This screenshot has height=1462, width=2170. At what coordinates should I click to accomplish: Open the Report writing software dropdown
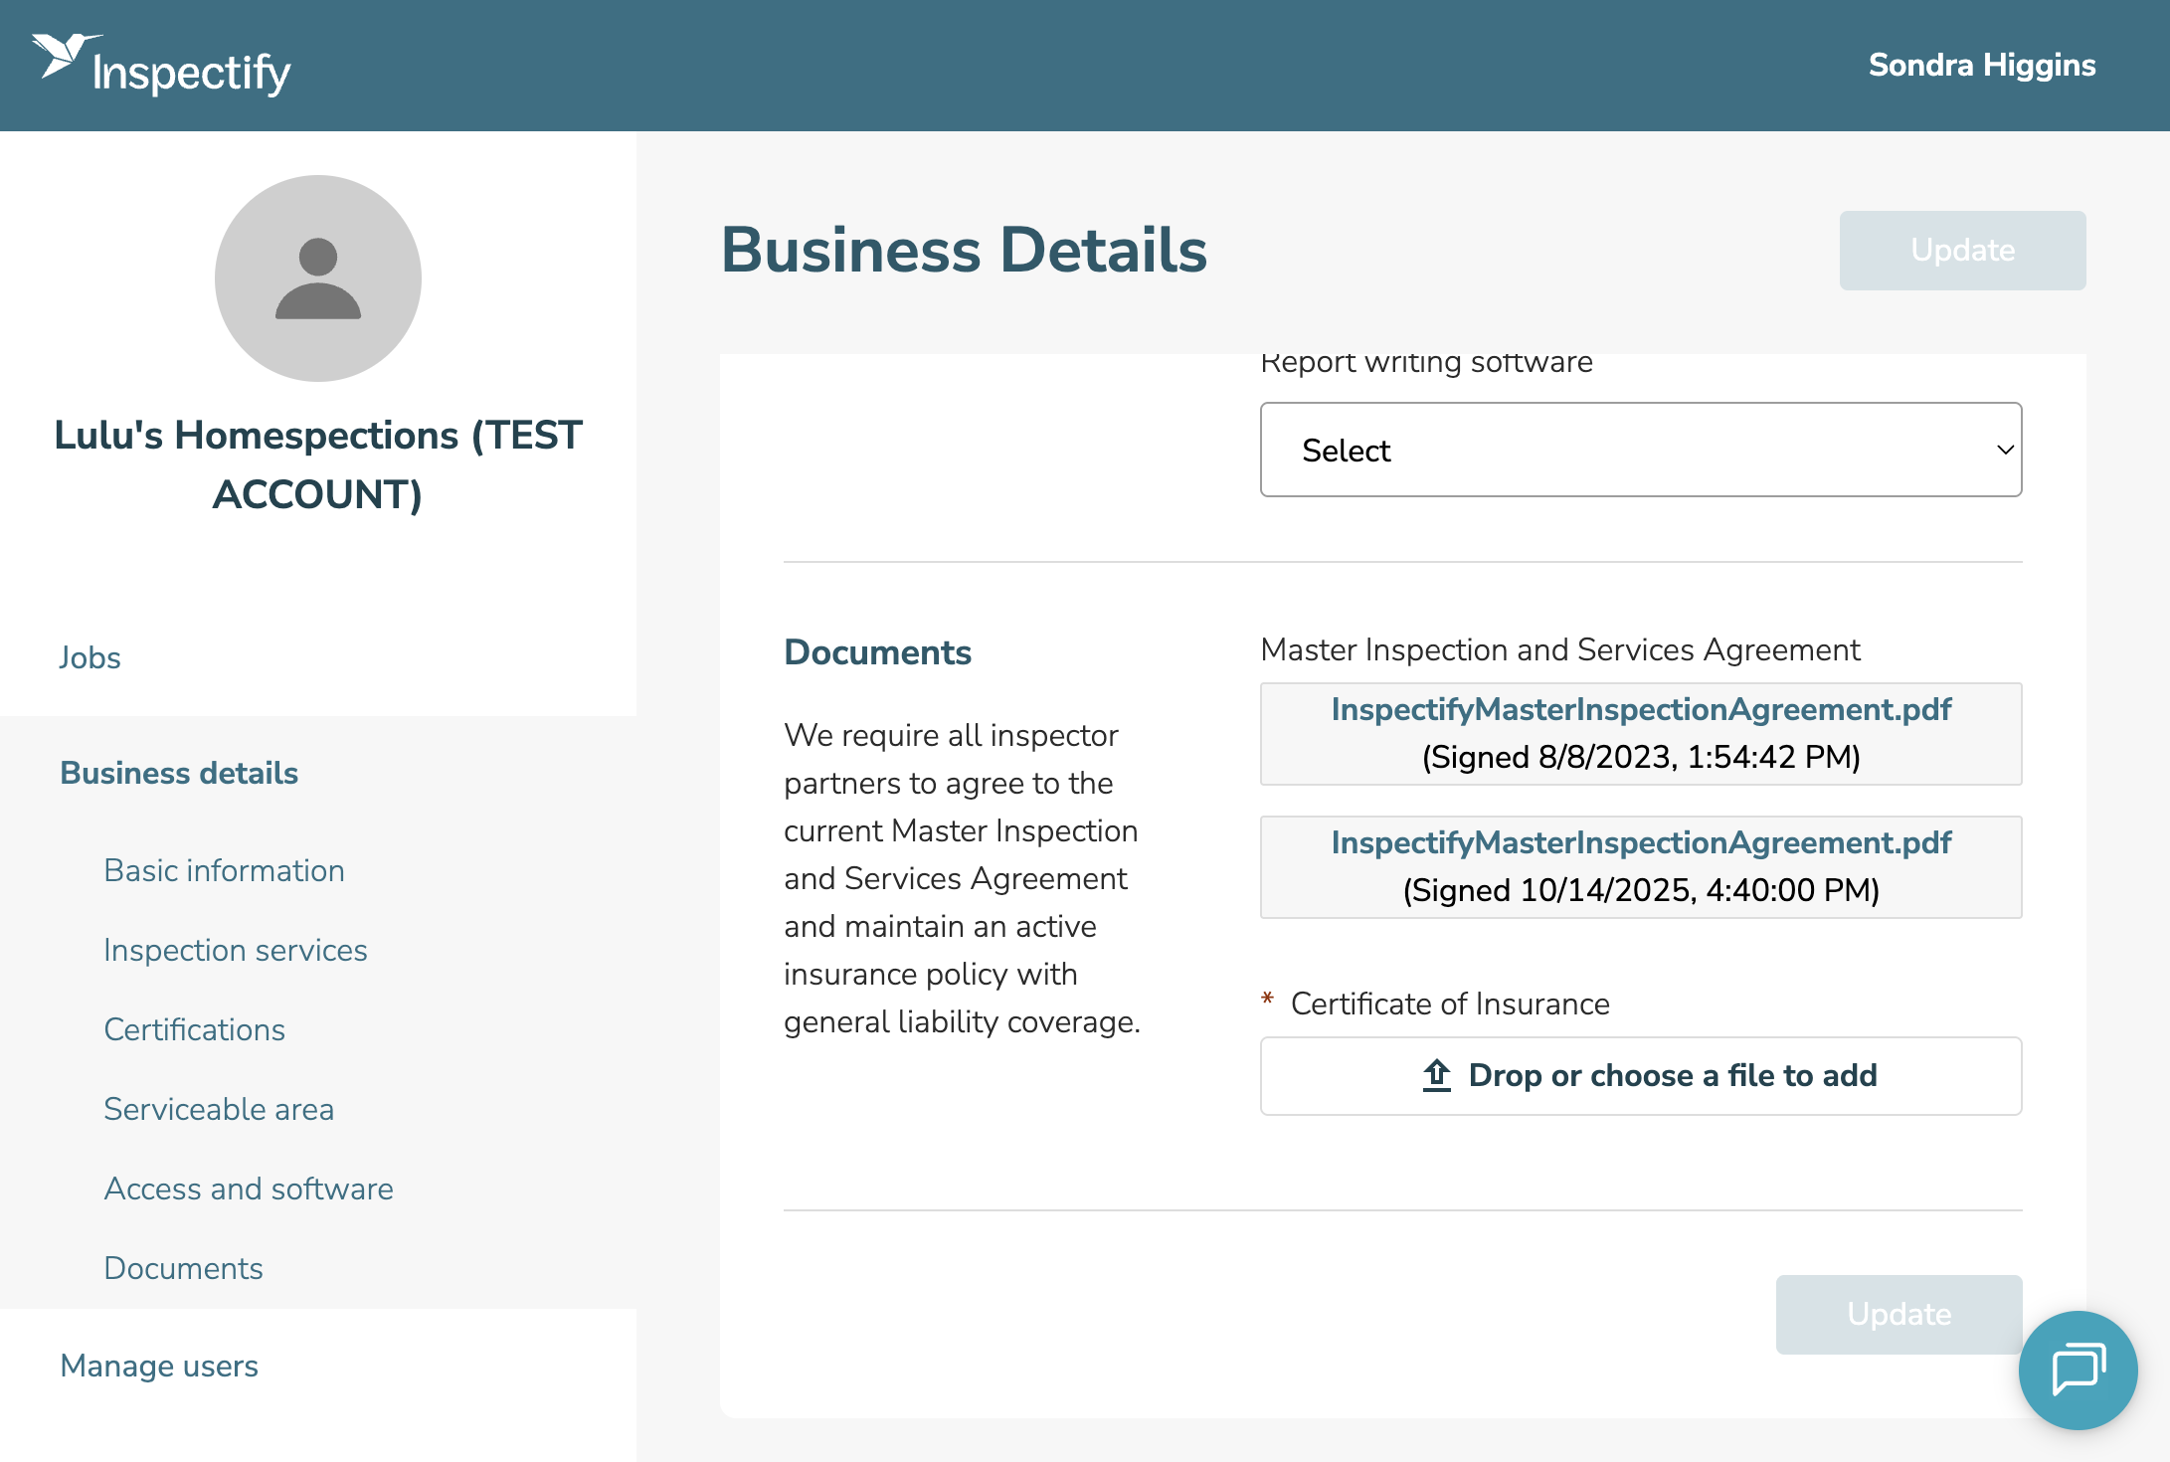(x=1641, y=450)
